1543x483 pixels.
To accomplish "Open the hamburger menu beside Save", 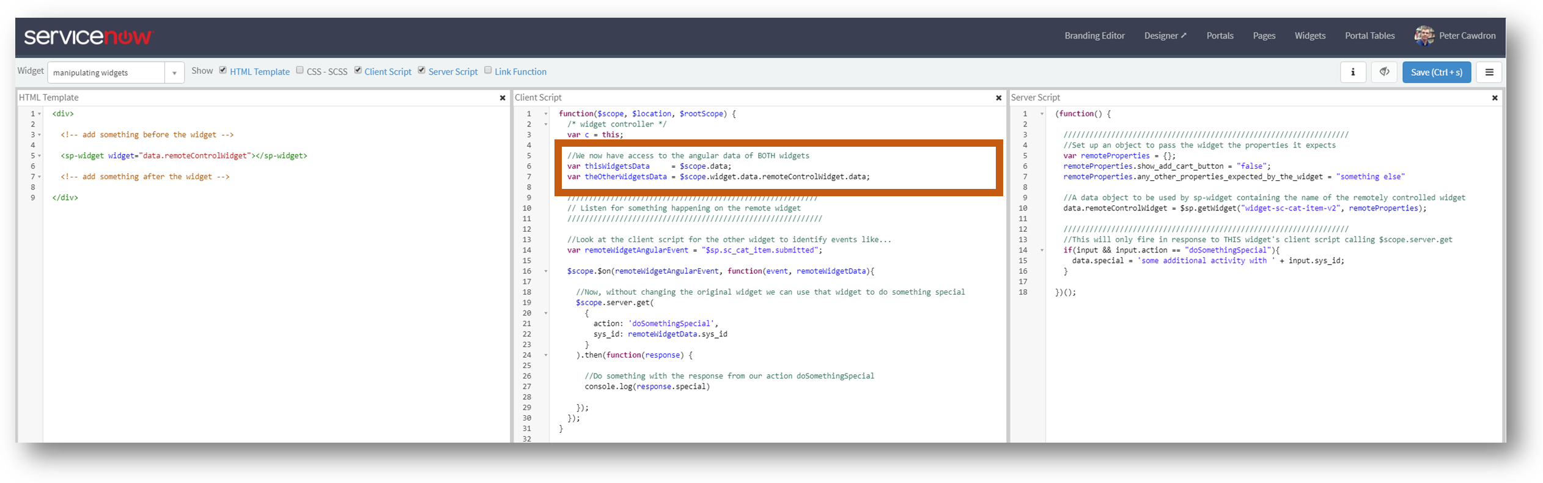I will pyautogui.click(x=1489, y=72).
